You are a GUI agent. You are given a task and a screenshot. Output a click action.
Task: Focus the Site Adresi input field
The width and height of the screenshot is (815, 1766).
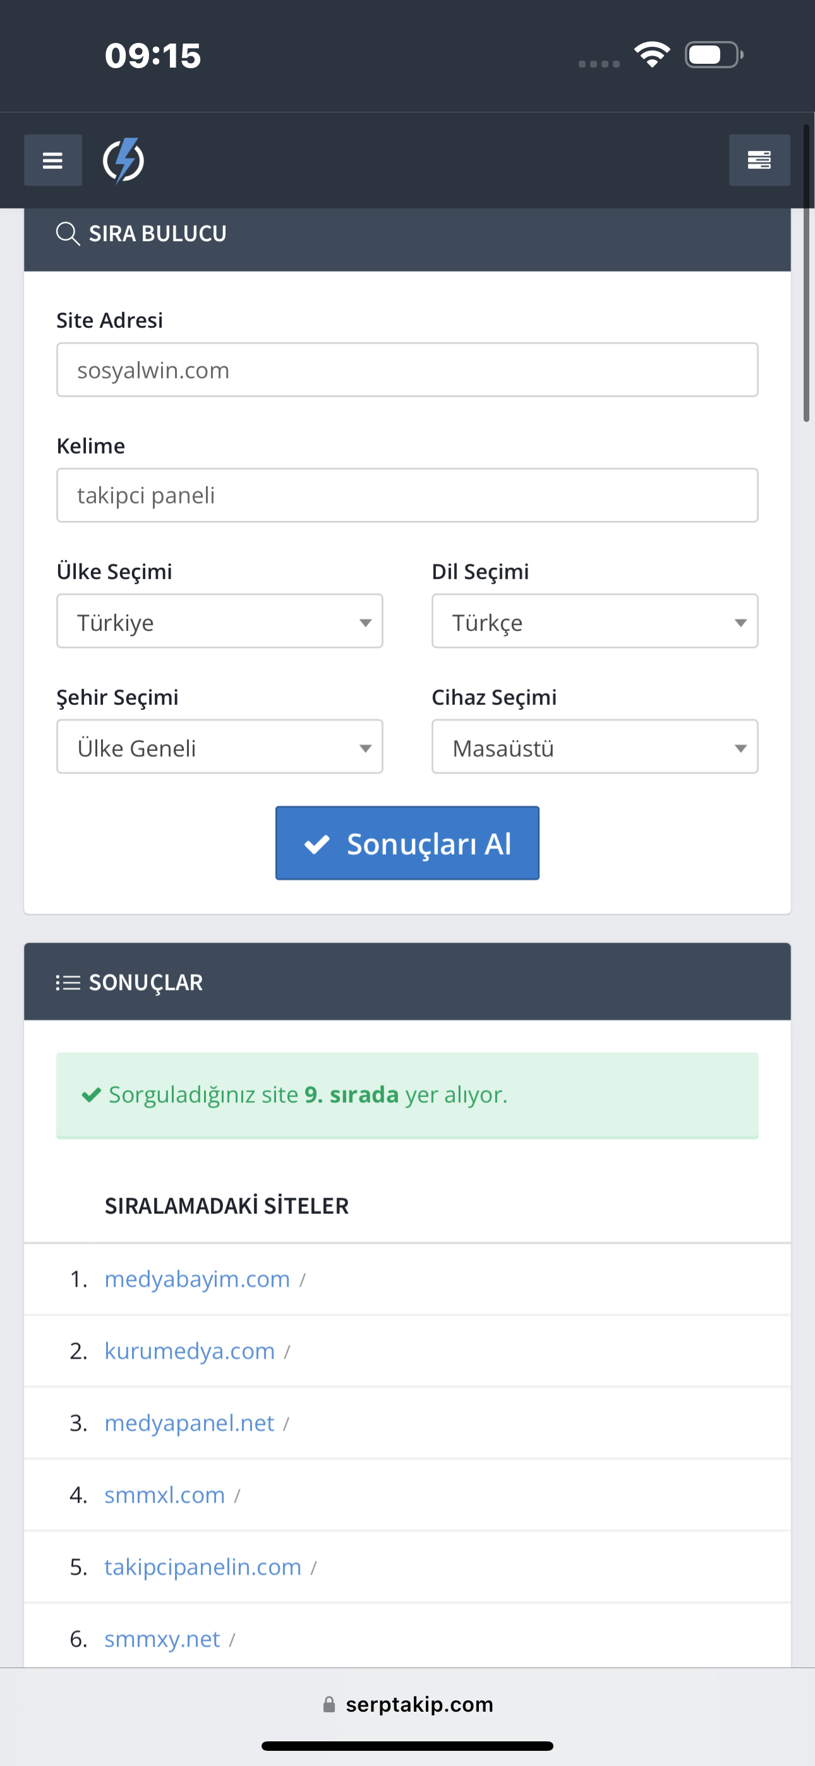tap(407, 369)
